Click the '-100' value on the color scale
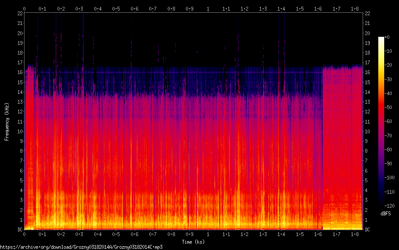This screenshot has width=399, height=250. 390,178
